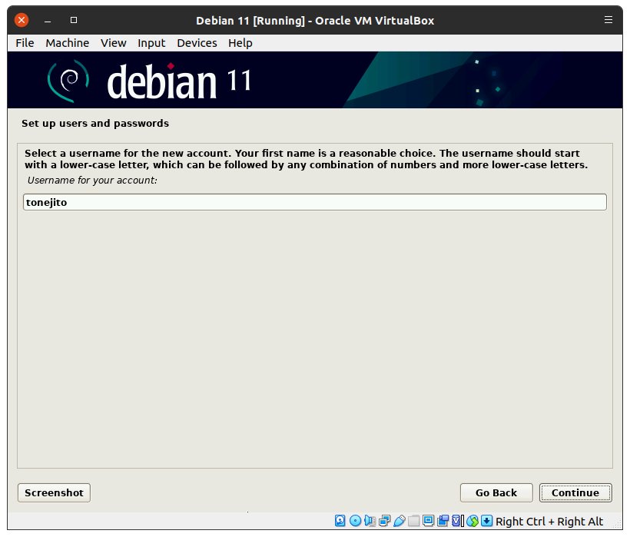Click the USB devices icon
630x537 pixels.
tap(399, 521)
